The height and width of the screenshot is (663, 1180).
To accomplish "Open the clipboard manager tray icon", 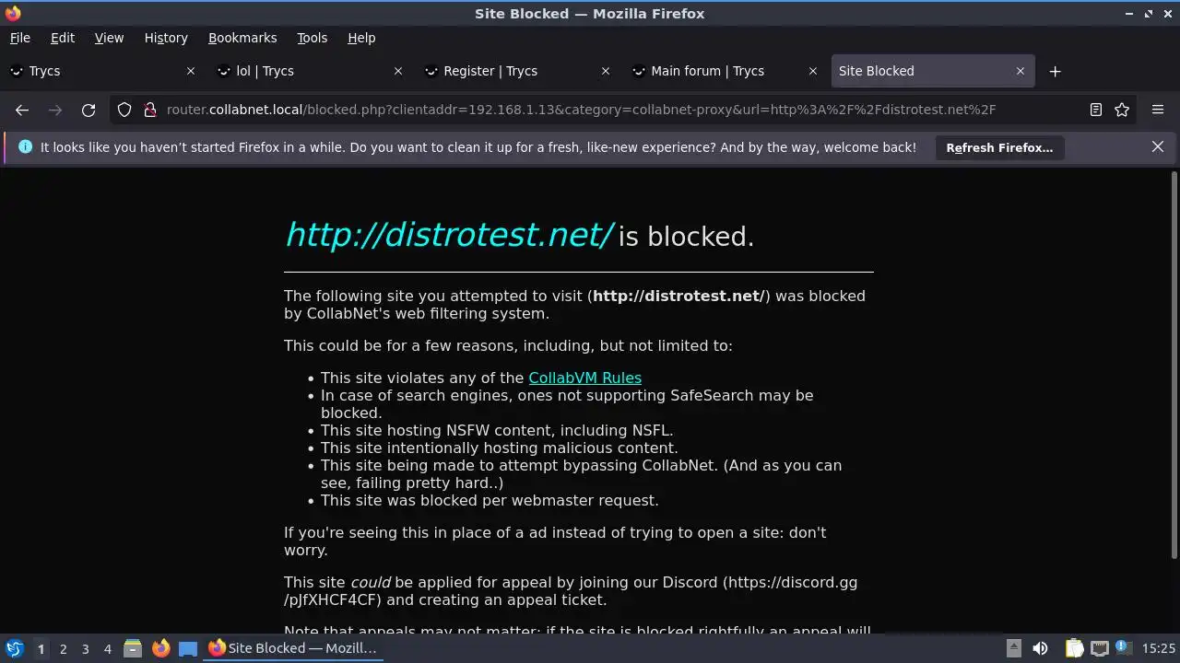I will coord(1074,648).
